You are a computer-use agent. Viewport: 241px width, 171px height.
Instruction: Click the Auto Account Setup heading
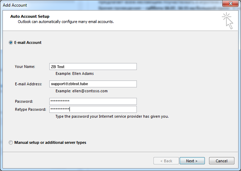[x=30, y=16]
